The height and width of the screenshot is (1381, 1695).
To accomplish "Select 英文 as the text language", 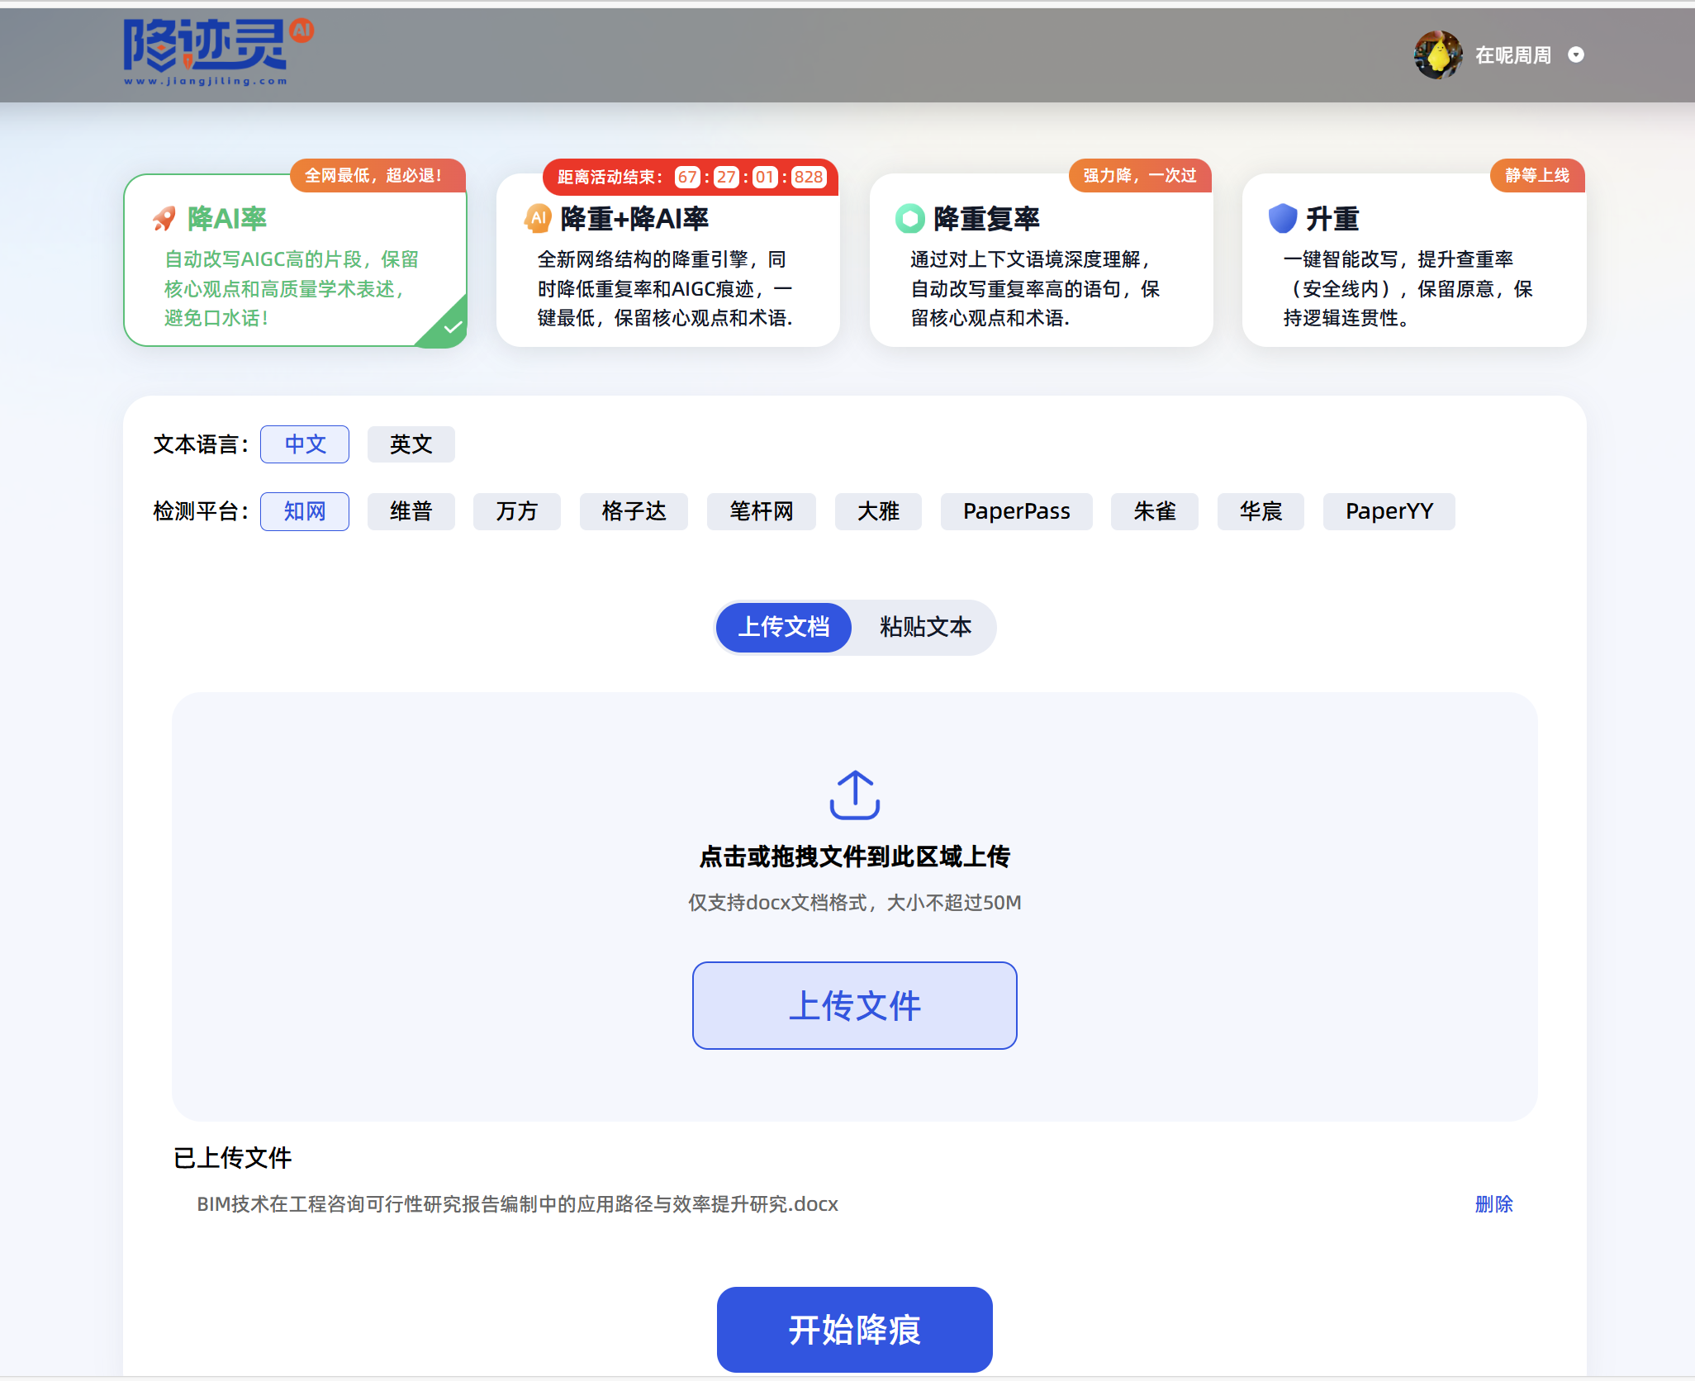I will point(411,444).
